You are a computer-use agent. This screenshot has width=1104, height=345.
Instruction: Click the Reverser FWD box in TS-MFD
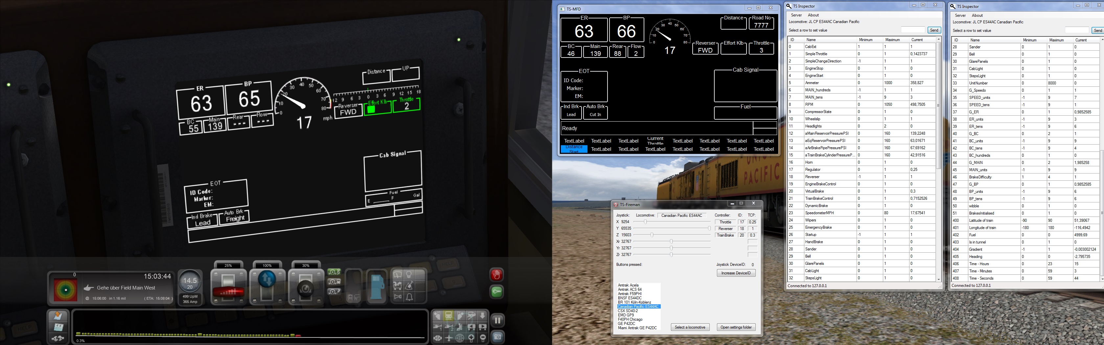point(705,48)
